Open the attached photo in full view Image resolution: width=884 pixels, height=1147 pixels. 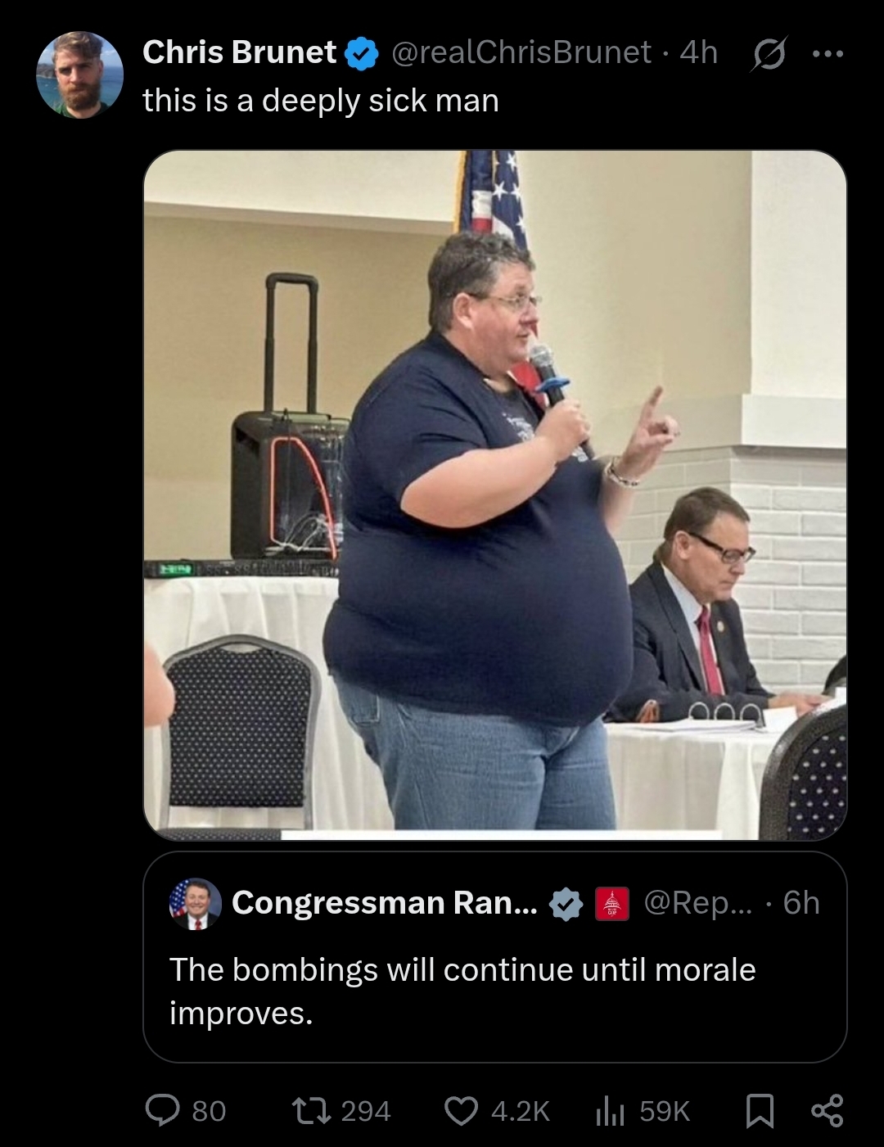(x=495, y=495)
